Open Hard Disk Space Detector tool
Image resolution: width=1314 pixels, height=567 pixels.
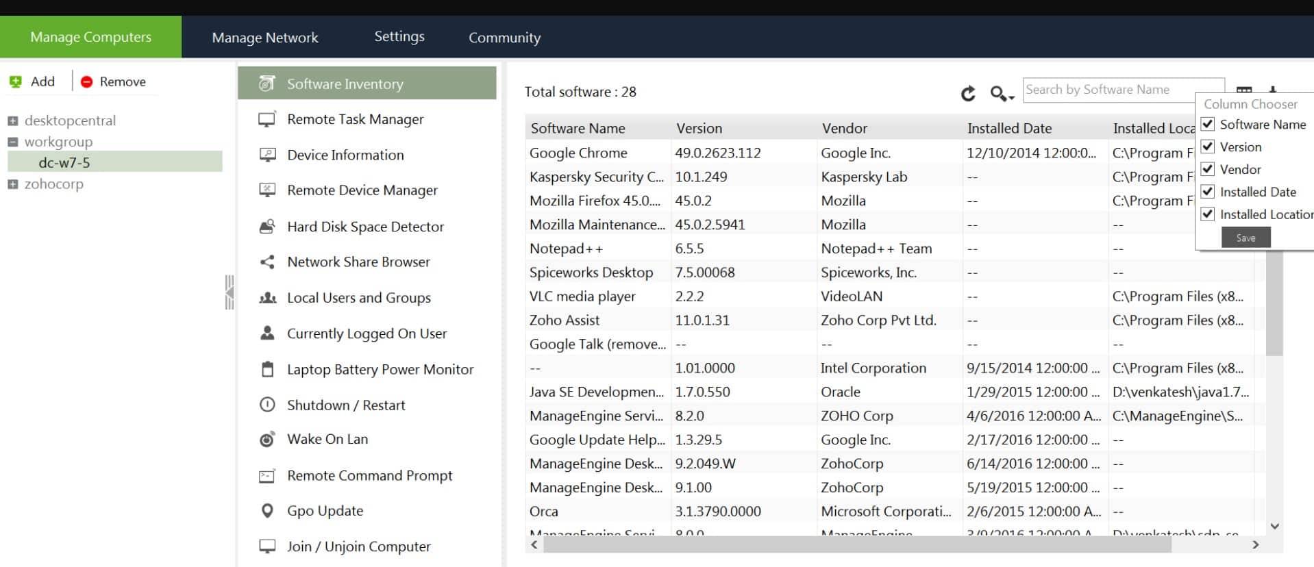[x=367, y=226]
